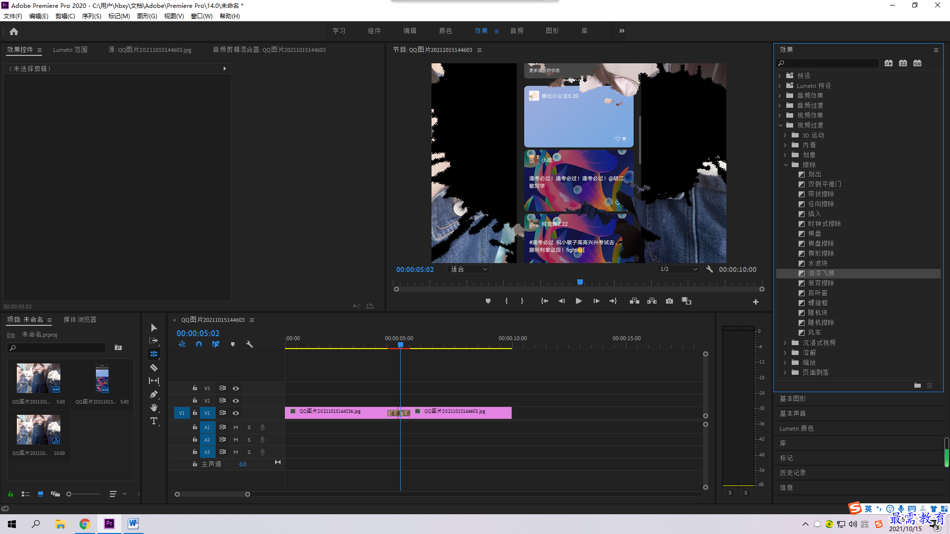Viewport: 950px width, 534px height.
Task: Expand the Lumetri 预设 folder
Action: click(x=780, y=86)
